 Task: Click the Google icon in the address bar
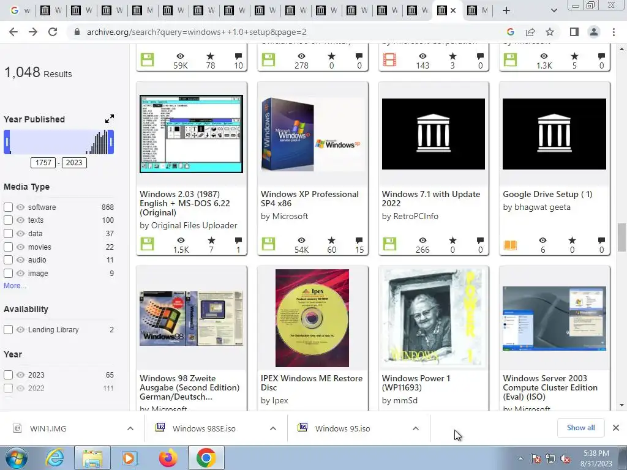(x=510, y=32)
